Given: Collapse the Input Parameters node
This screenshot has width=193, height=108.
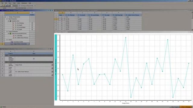Looking at the screenshot, I should click(7, 19).
